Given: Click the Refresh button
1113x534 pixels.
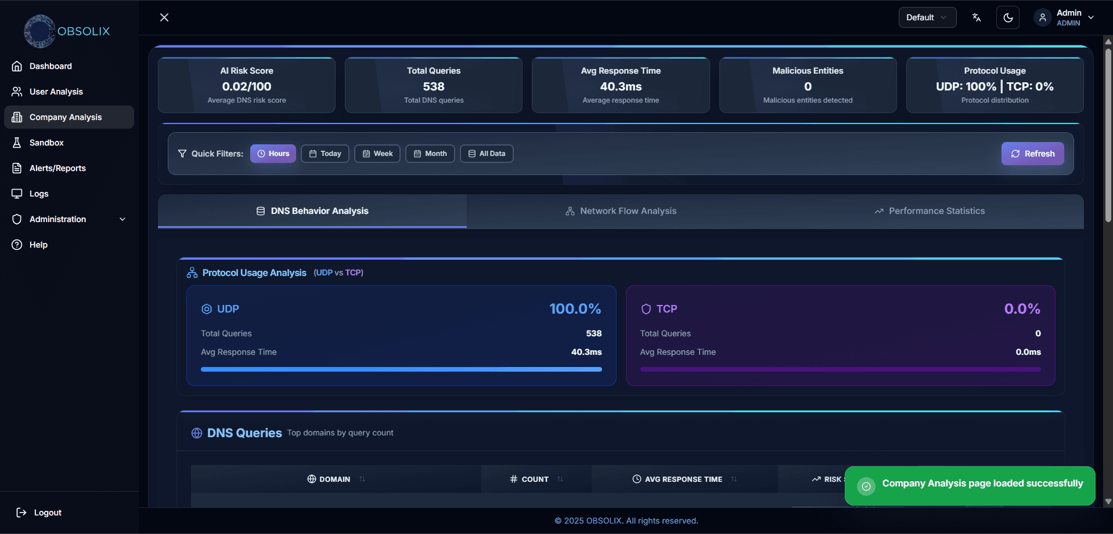Looking at the screenshot, I should tap(1033, 154).
